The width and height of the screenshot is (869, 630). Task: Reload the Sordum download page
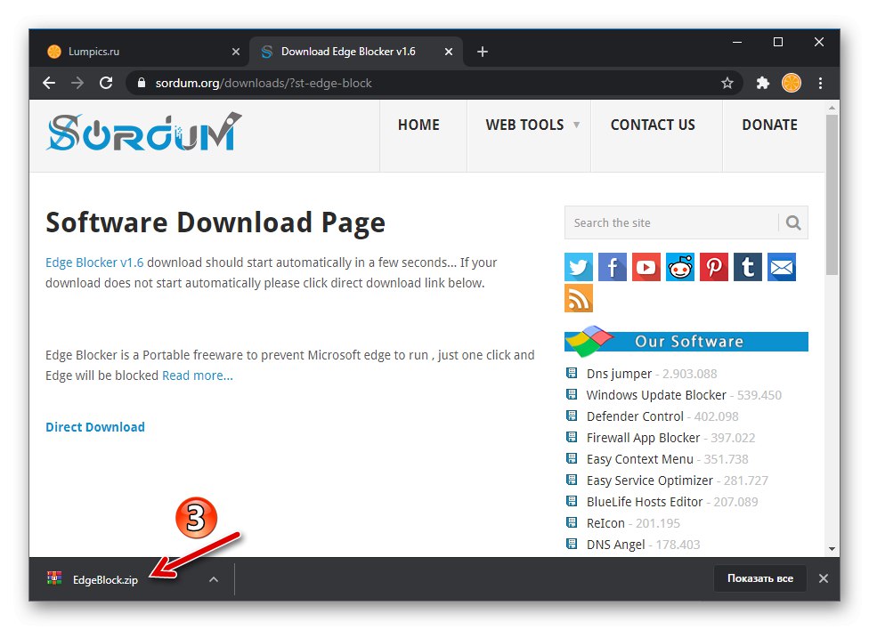pos(106,83)
